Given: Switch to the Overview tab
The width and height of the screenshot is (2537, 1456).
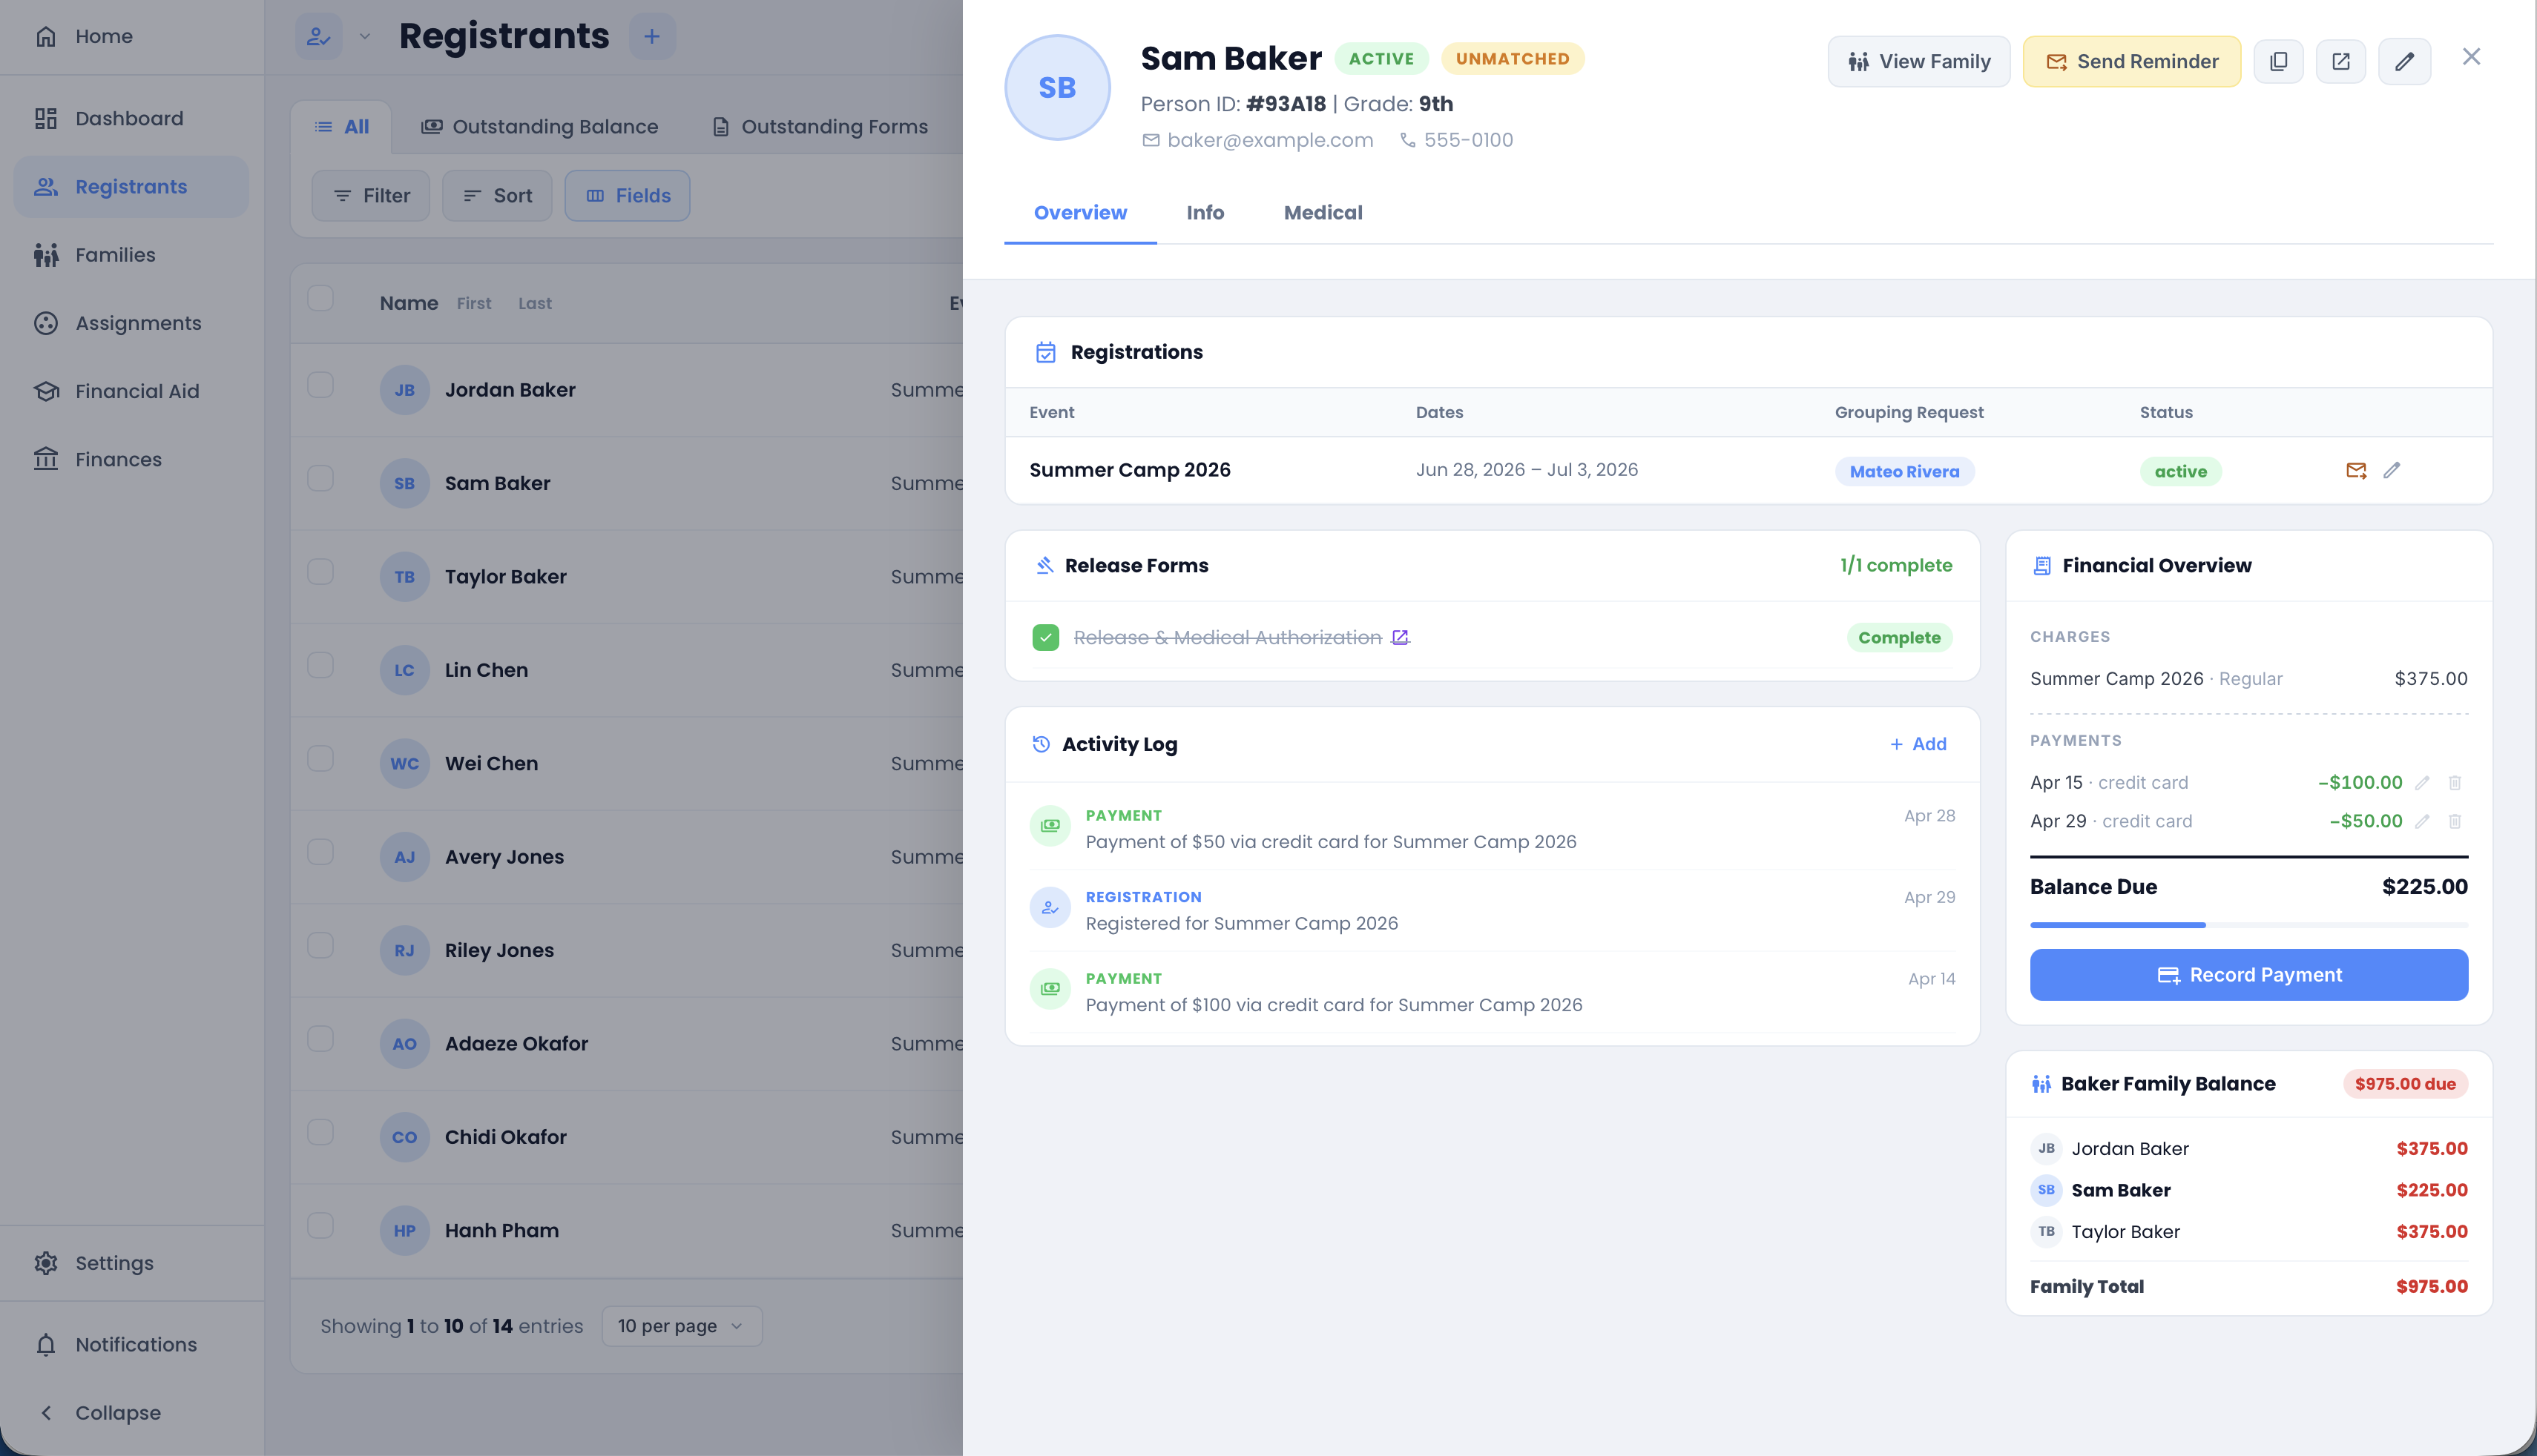Looking at the screenshot, I should (x=1080, y=213).
